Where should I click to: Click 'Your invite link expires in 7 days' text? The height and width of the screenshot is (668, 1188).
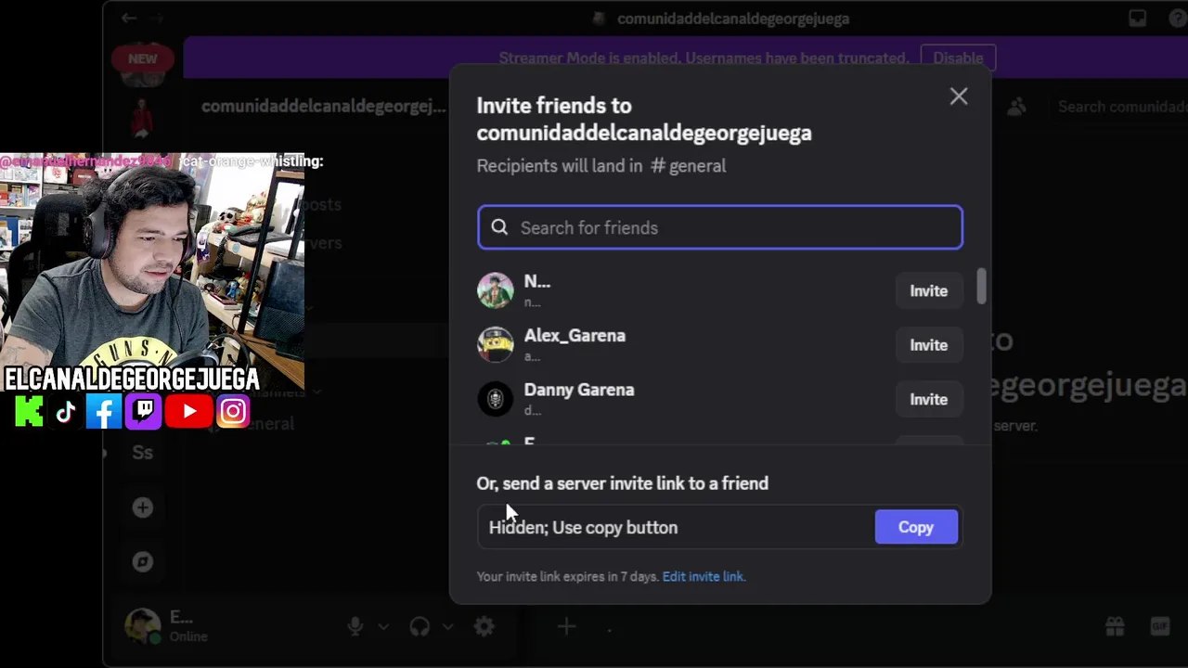point(567,576)
